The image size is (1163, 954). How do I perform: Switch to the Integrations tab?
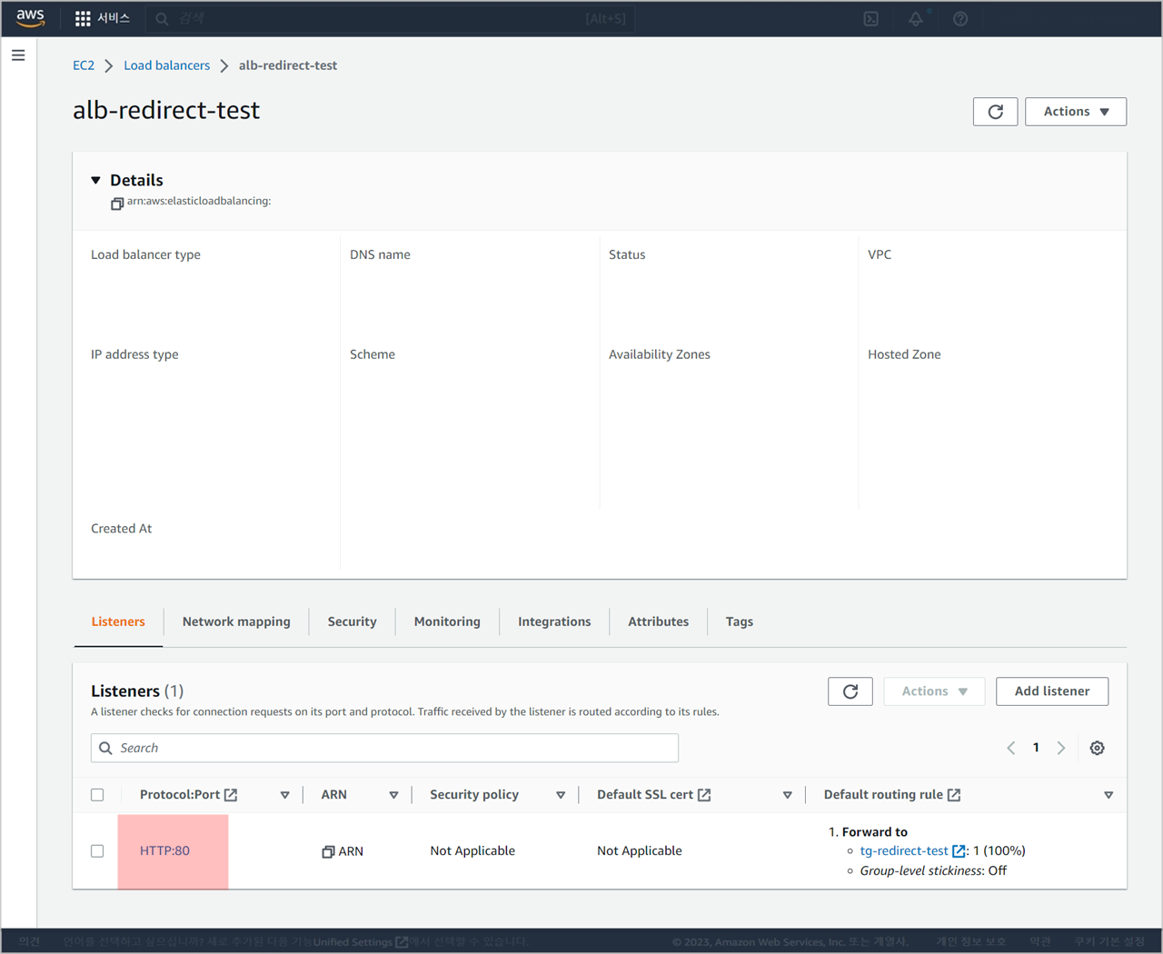pos(554,622)
